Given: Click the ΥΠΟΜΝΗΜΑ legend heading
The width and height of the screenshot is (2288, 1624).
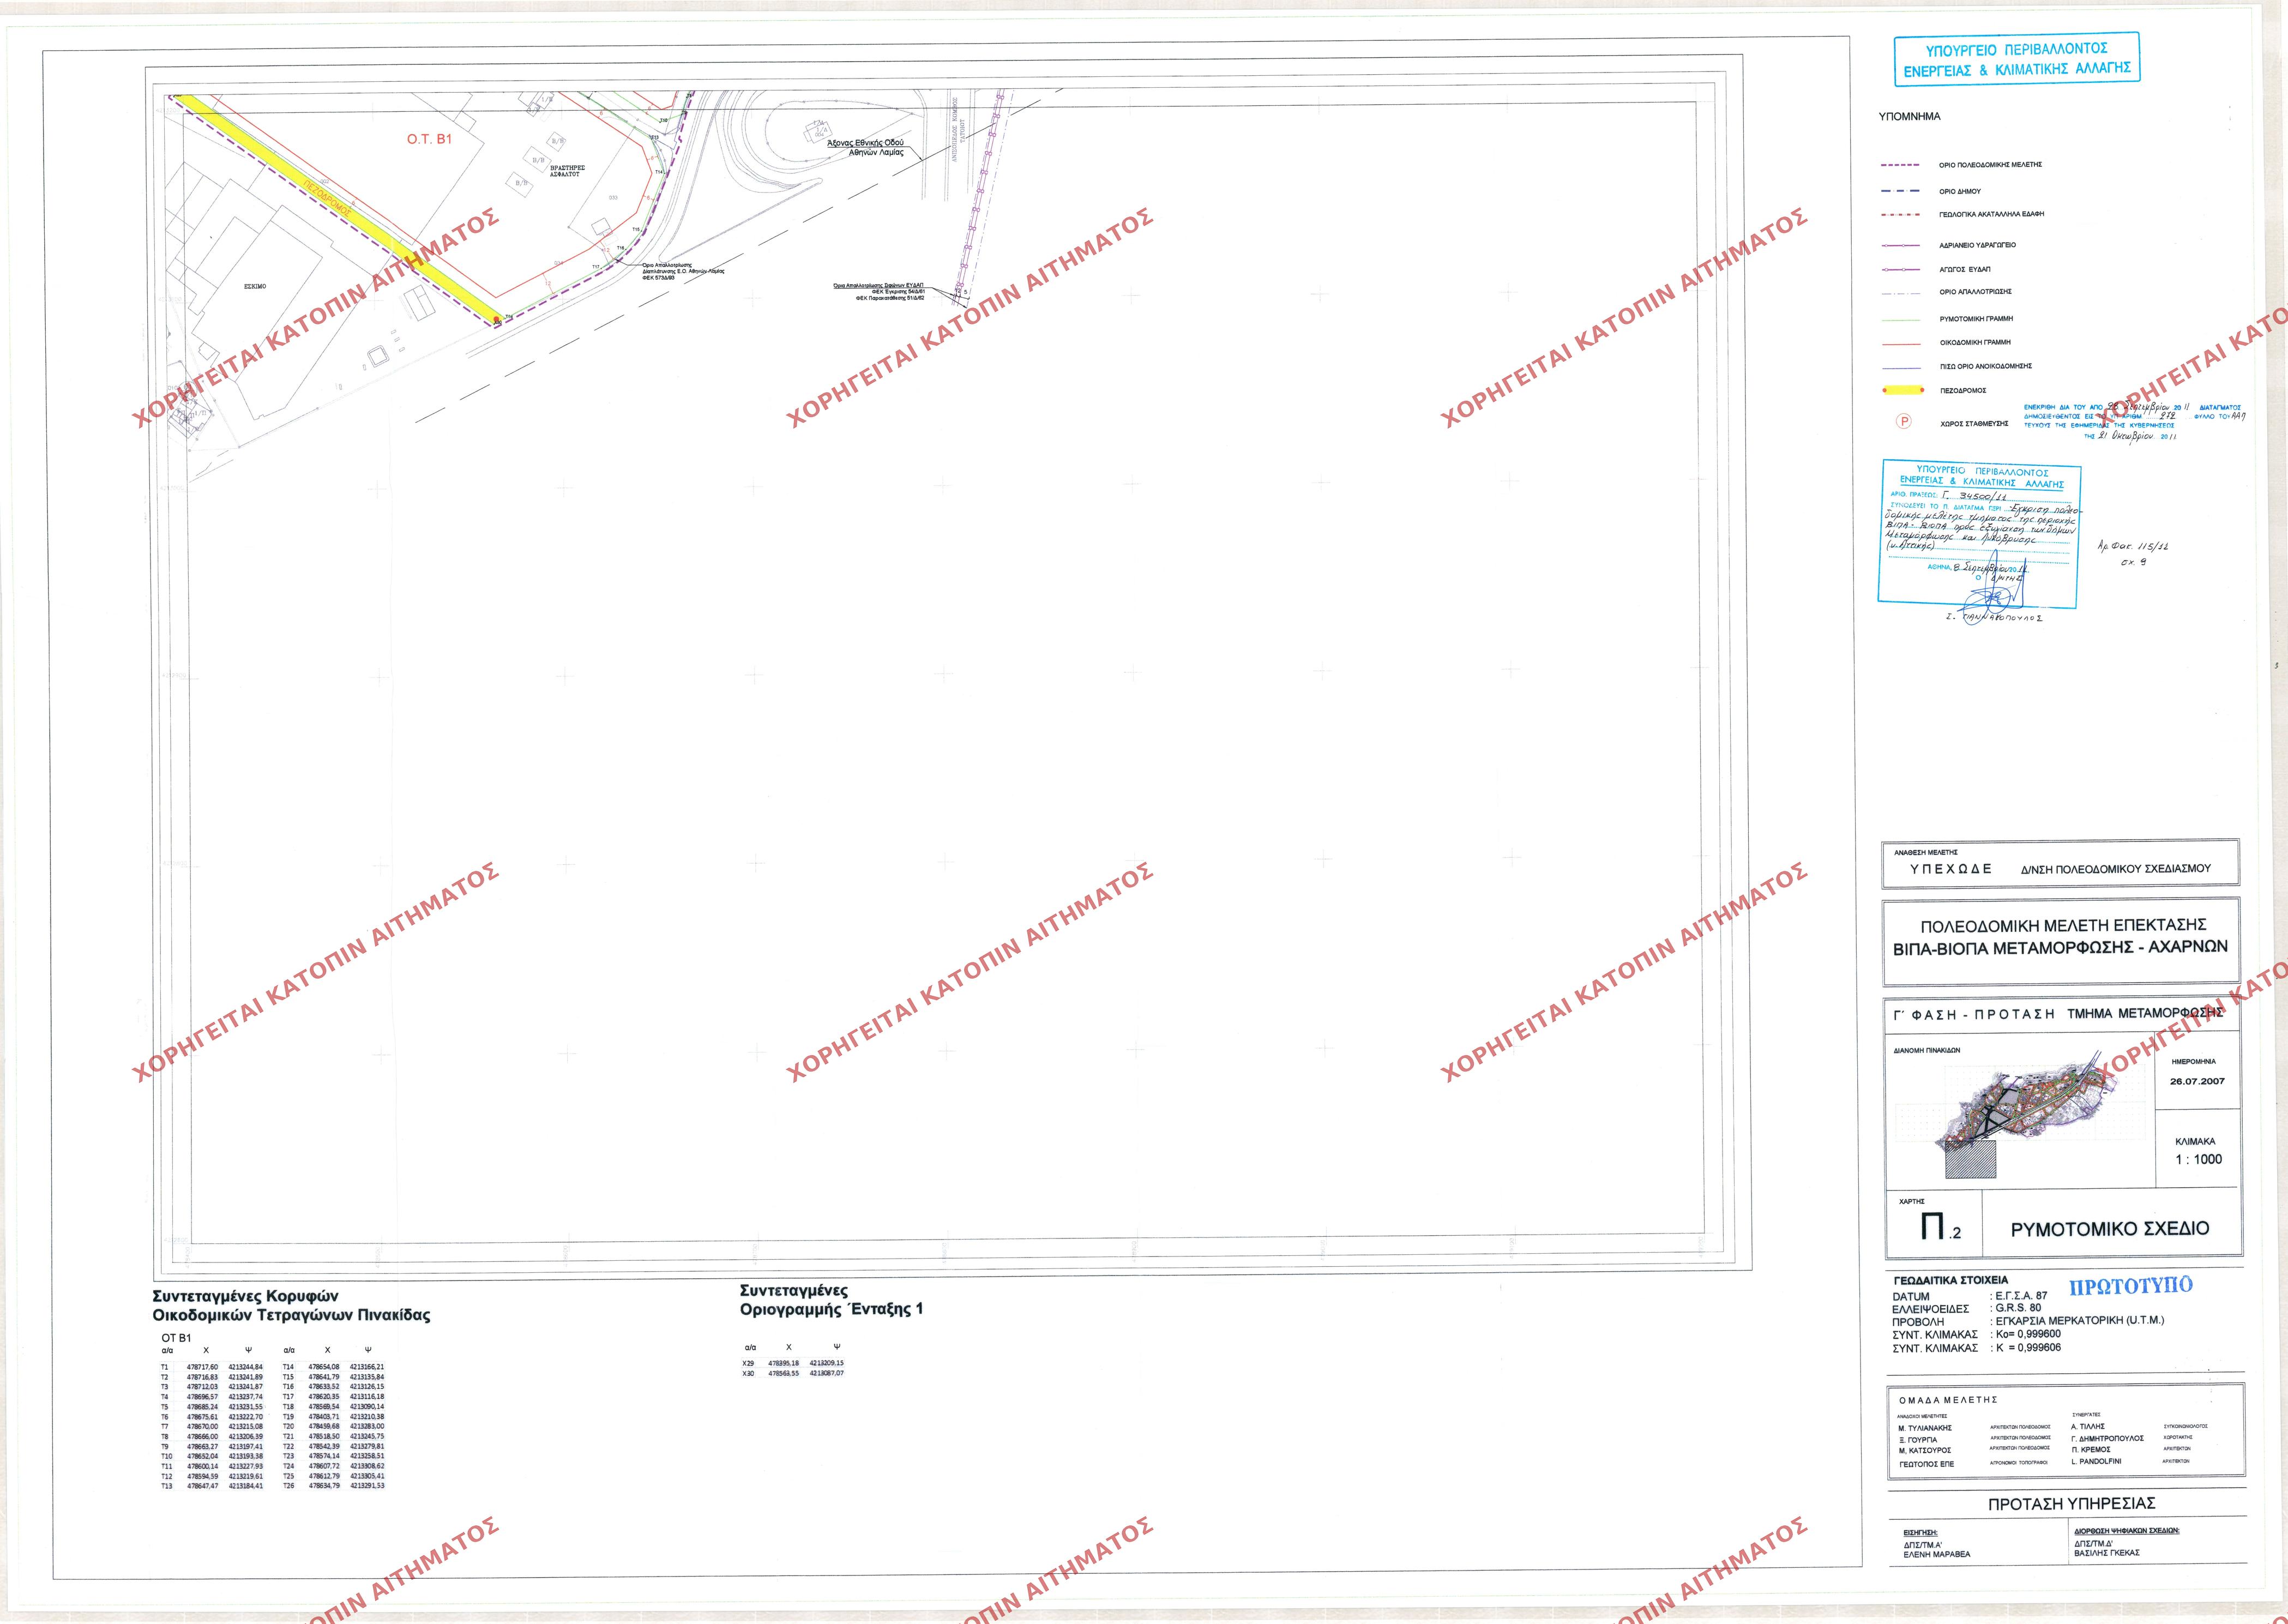Looking at the screenshot, I should (x=1909, y=117).
